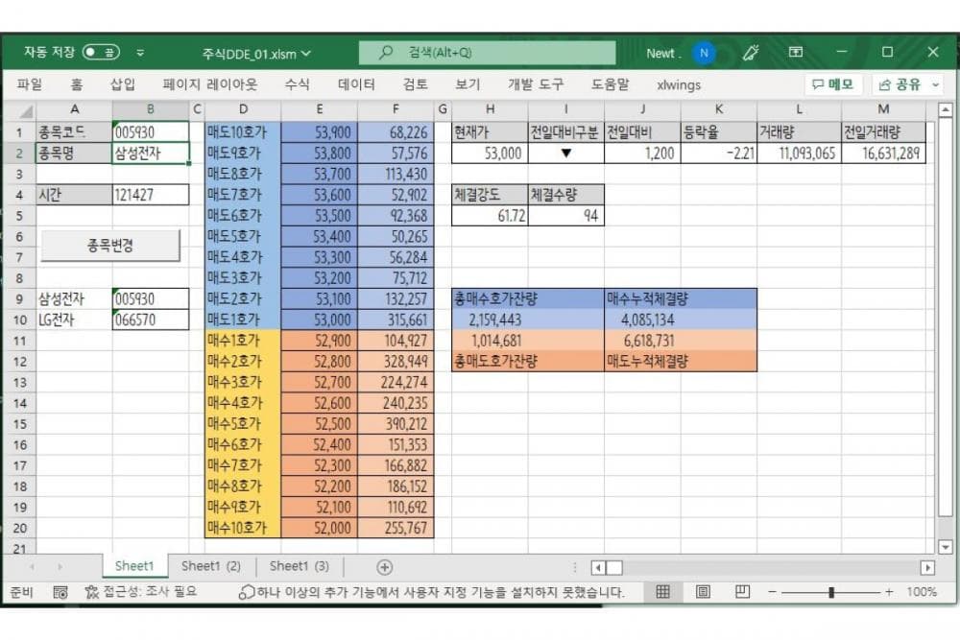The width and height of the screenshot is (960, 640).
Task: Select the price cell 53,000 in column E
Action: [319, 320]
